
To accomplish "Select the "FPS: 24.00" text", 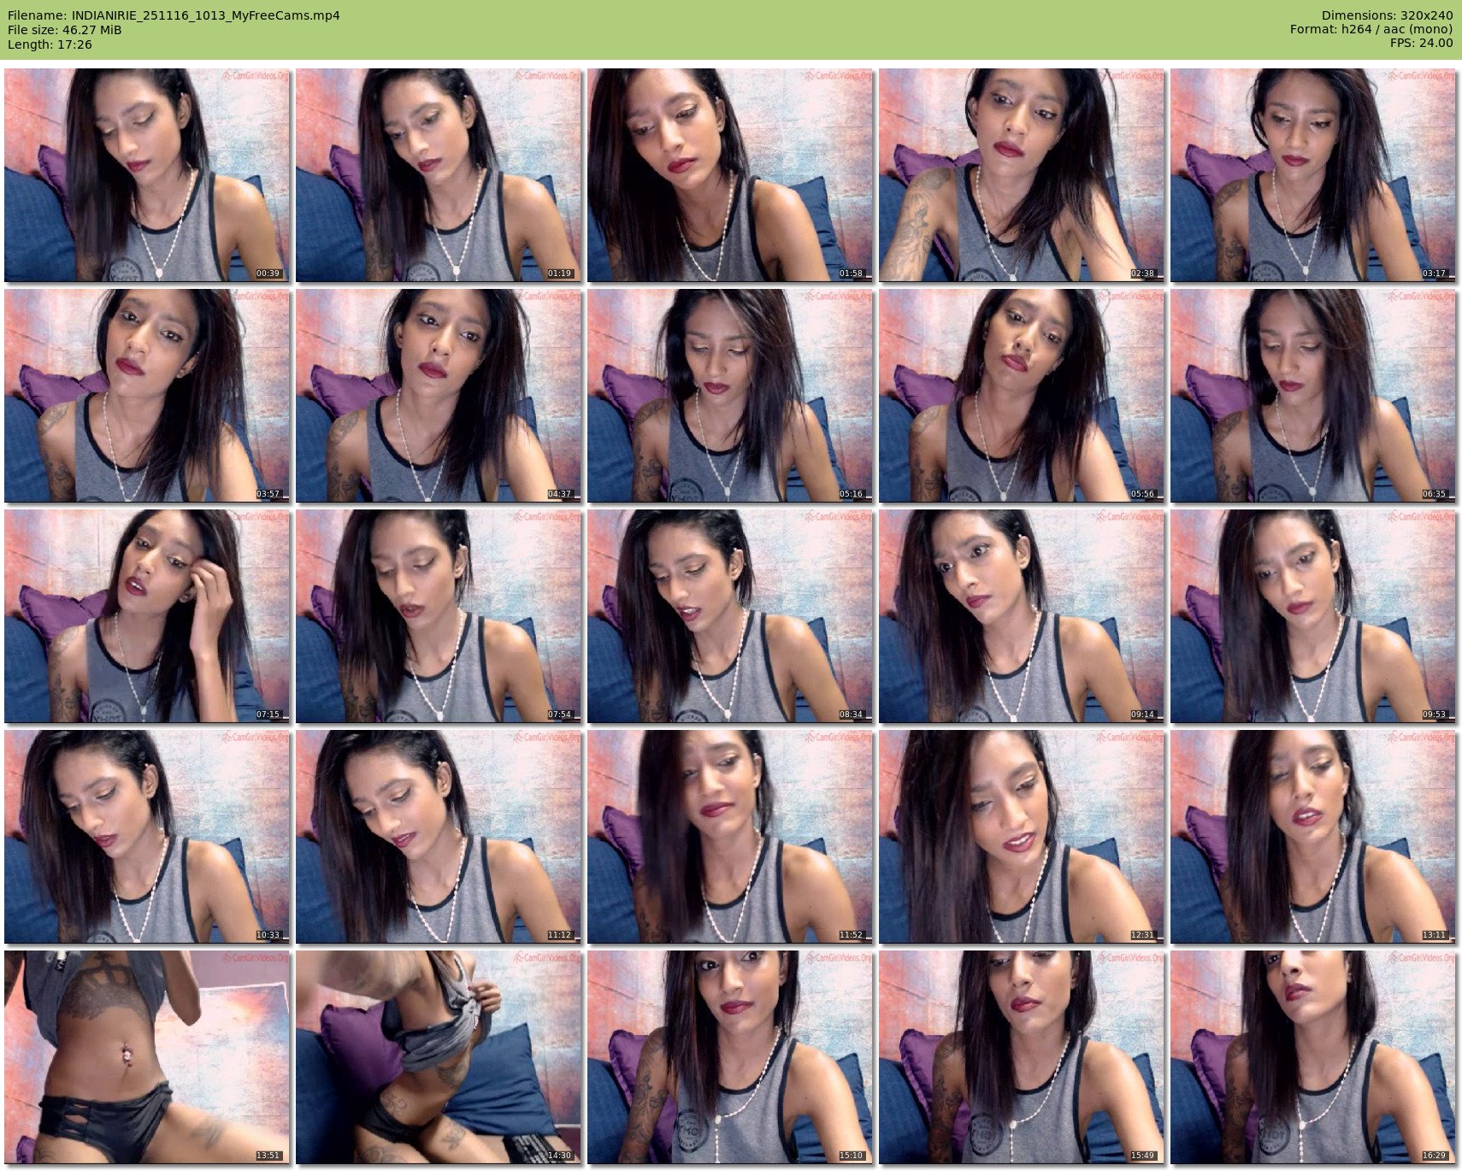I will point(1421,44).
